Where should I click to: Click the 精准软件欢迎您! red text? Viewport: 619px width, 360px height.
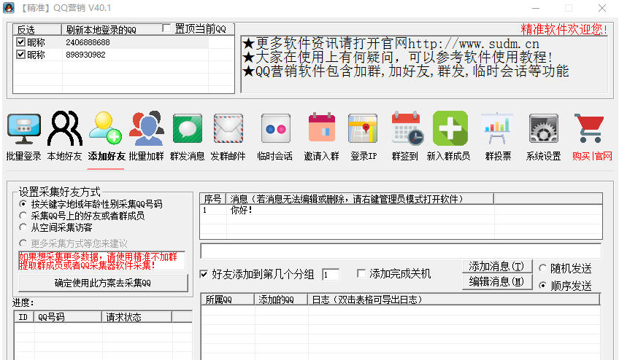click(564, 29)
